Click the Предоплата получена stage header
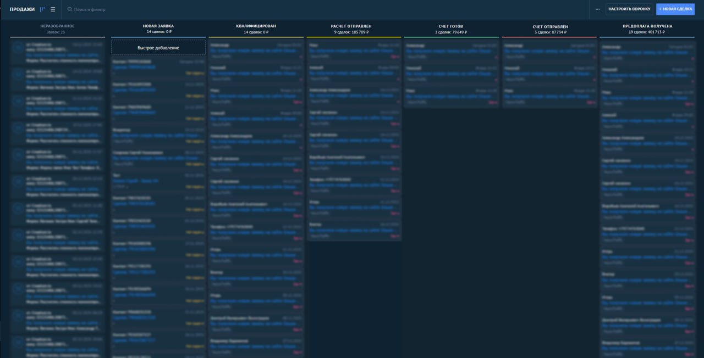Screen dimensions: 704x358 [647, 26]
